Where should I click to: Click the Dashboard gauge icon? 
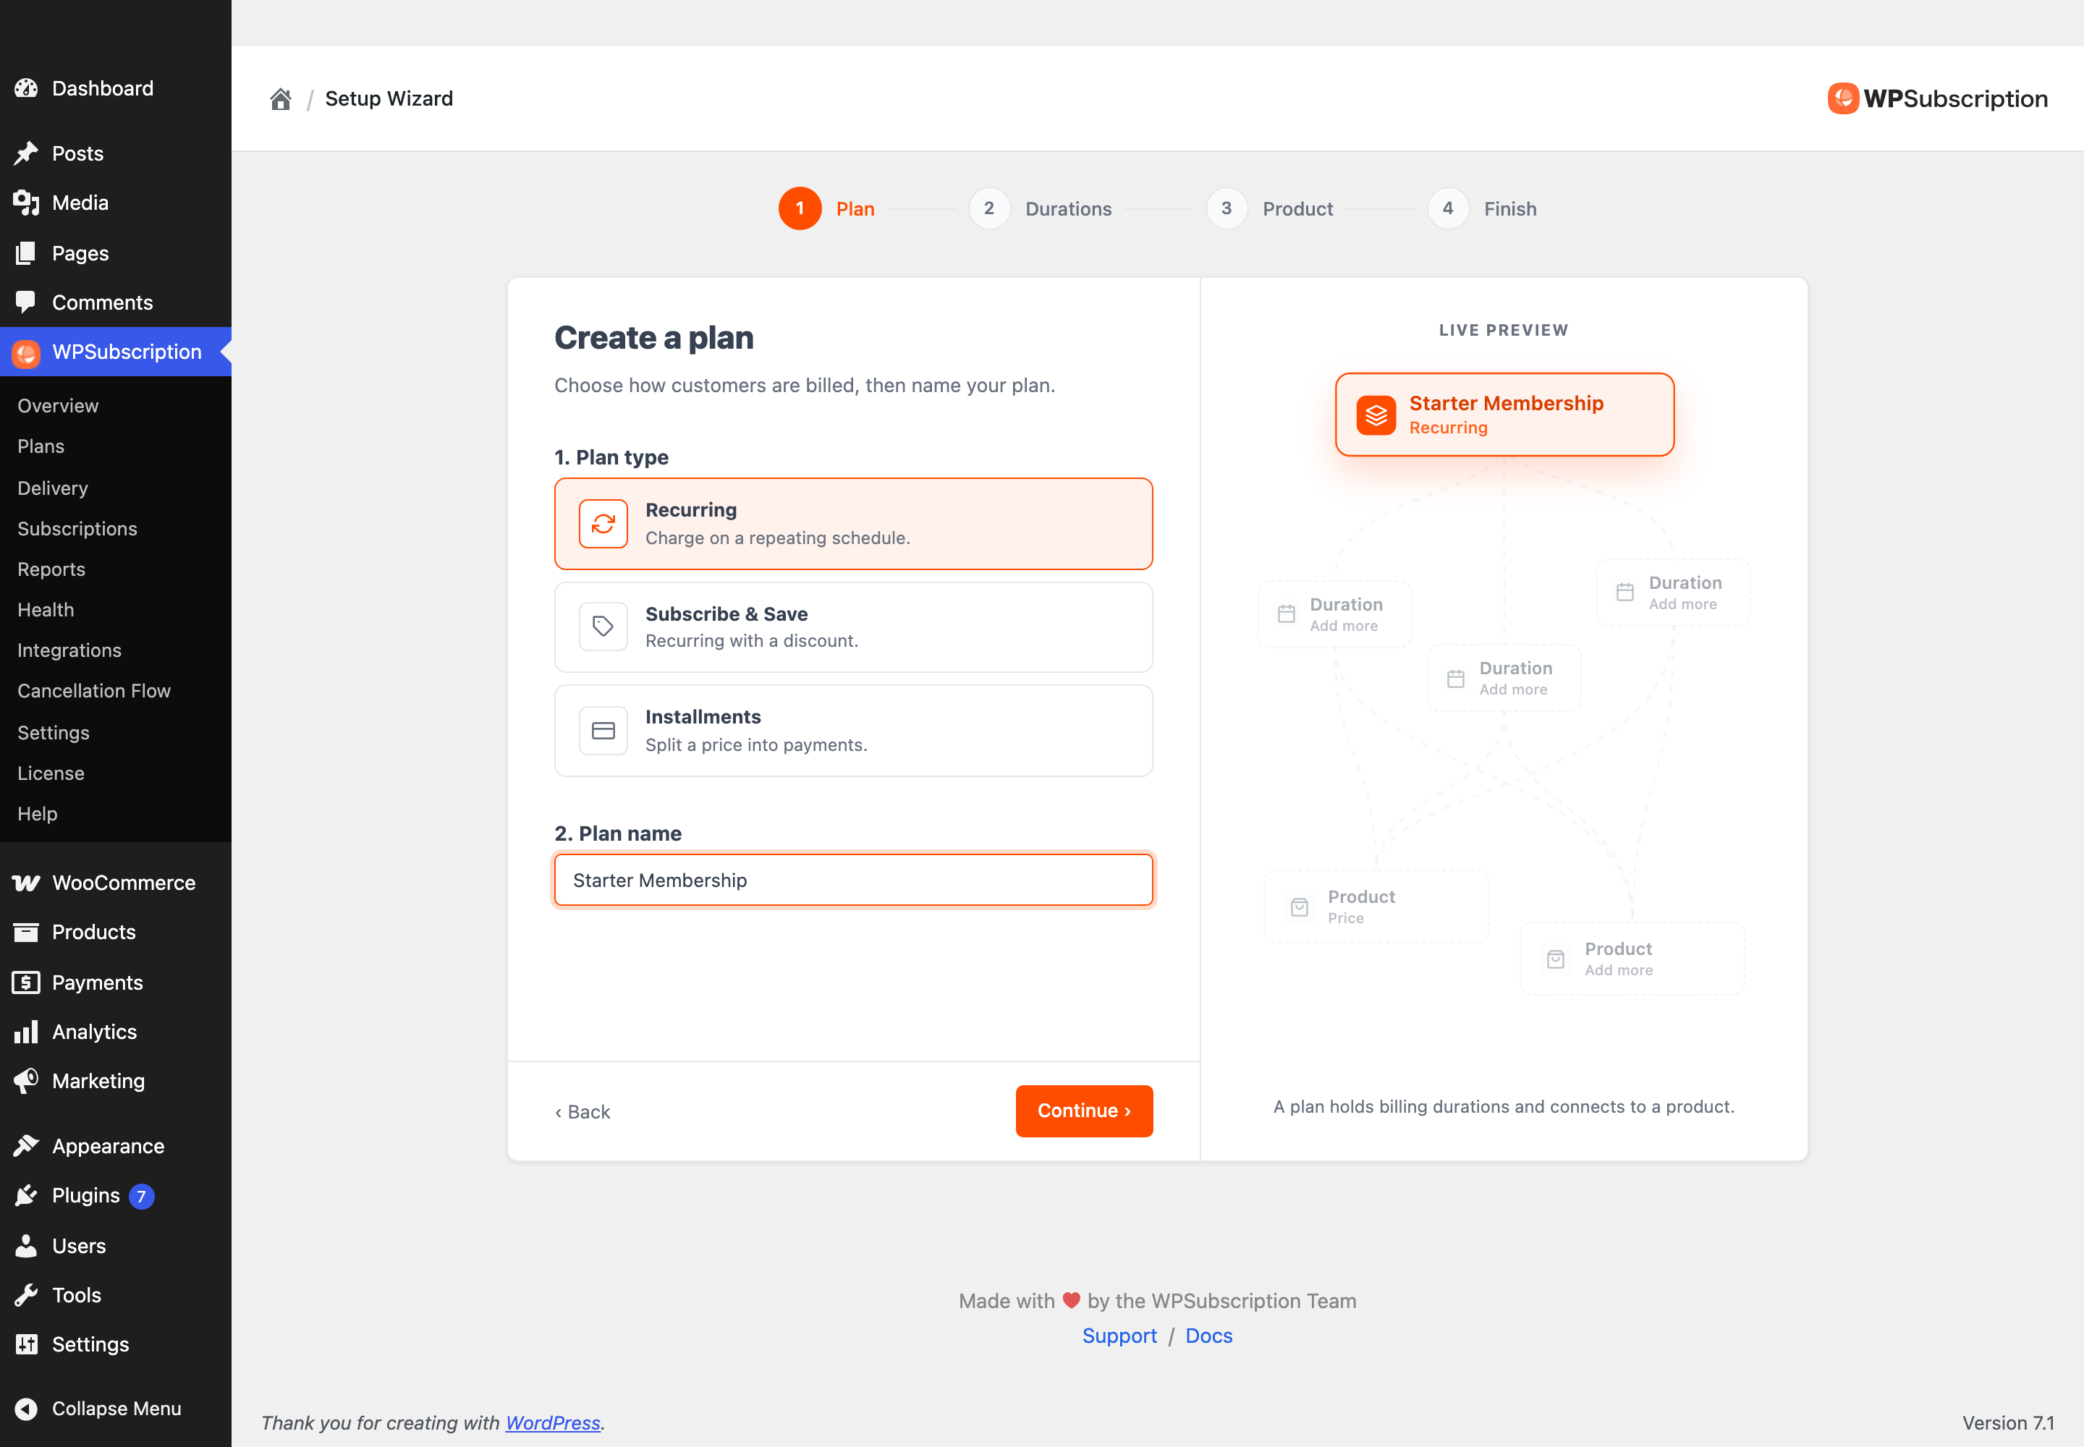[26, 88]
